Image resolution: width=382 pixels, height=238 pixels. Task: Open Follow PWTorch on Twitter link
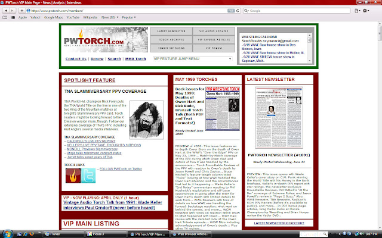pyautogui.click(x=121, y=169)
